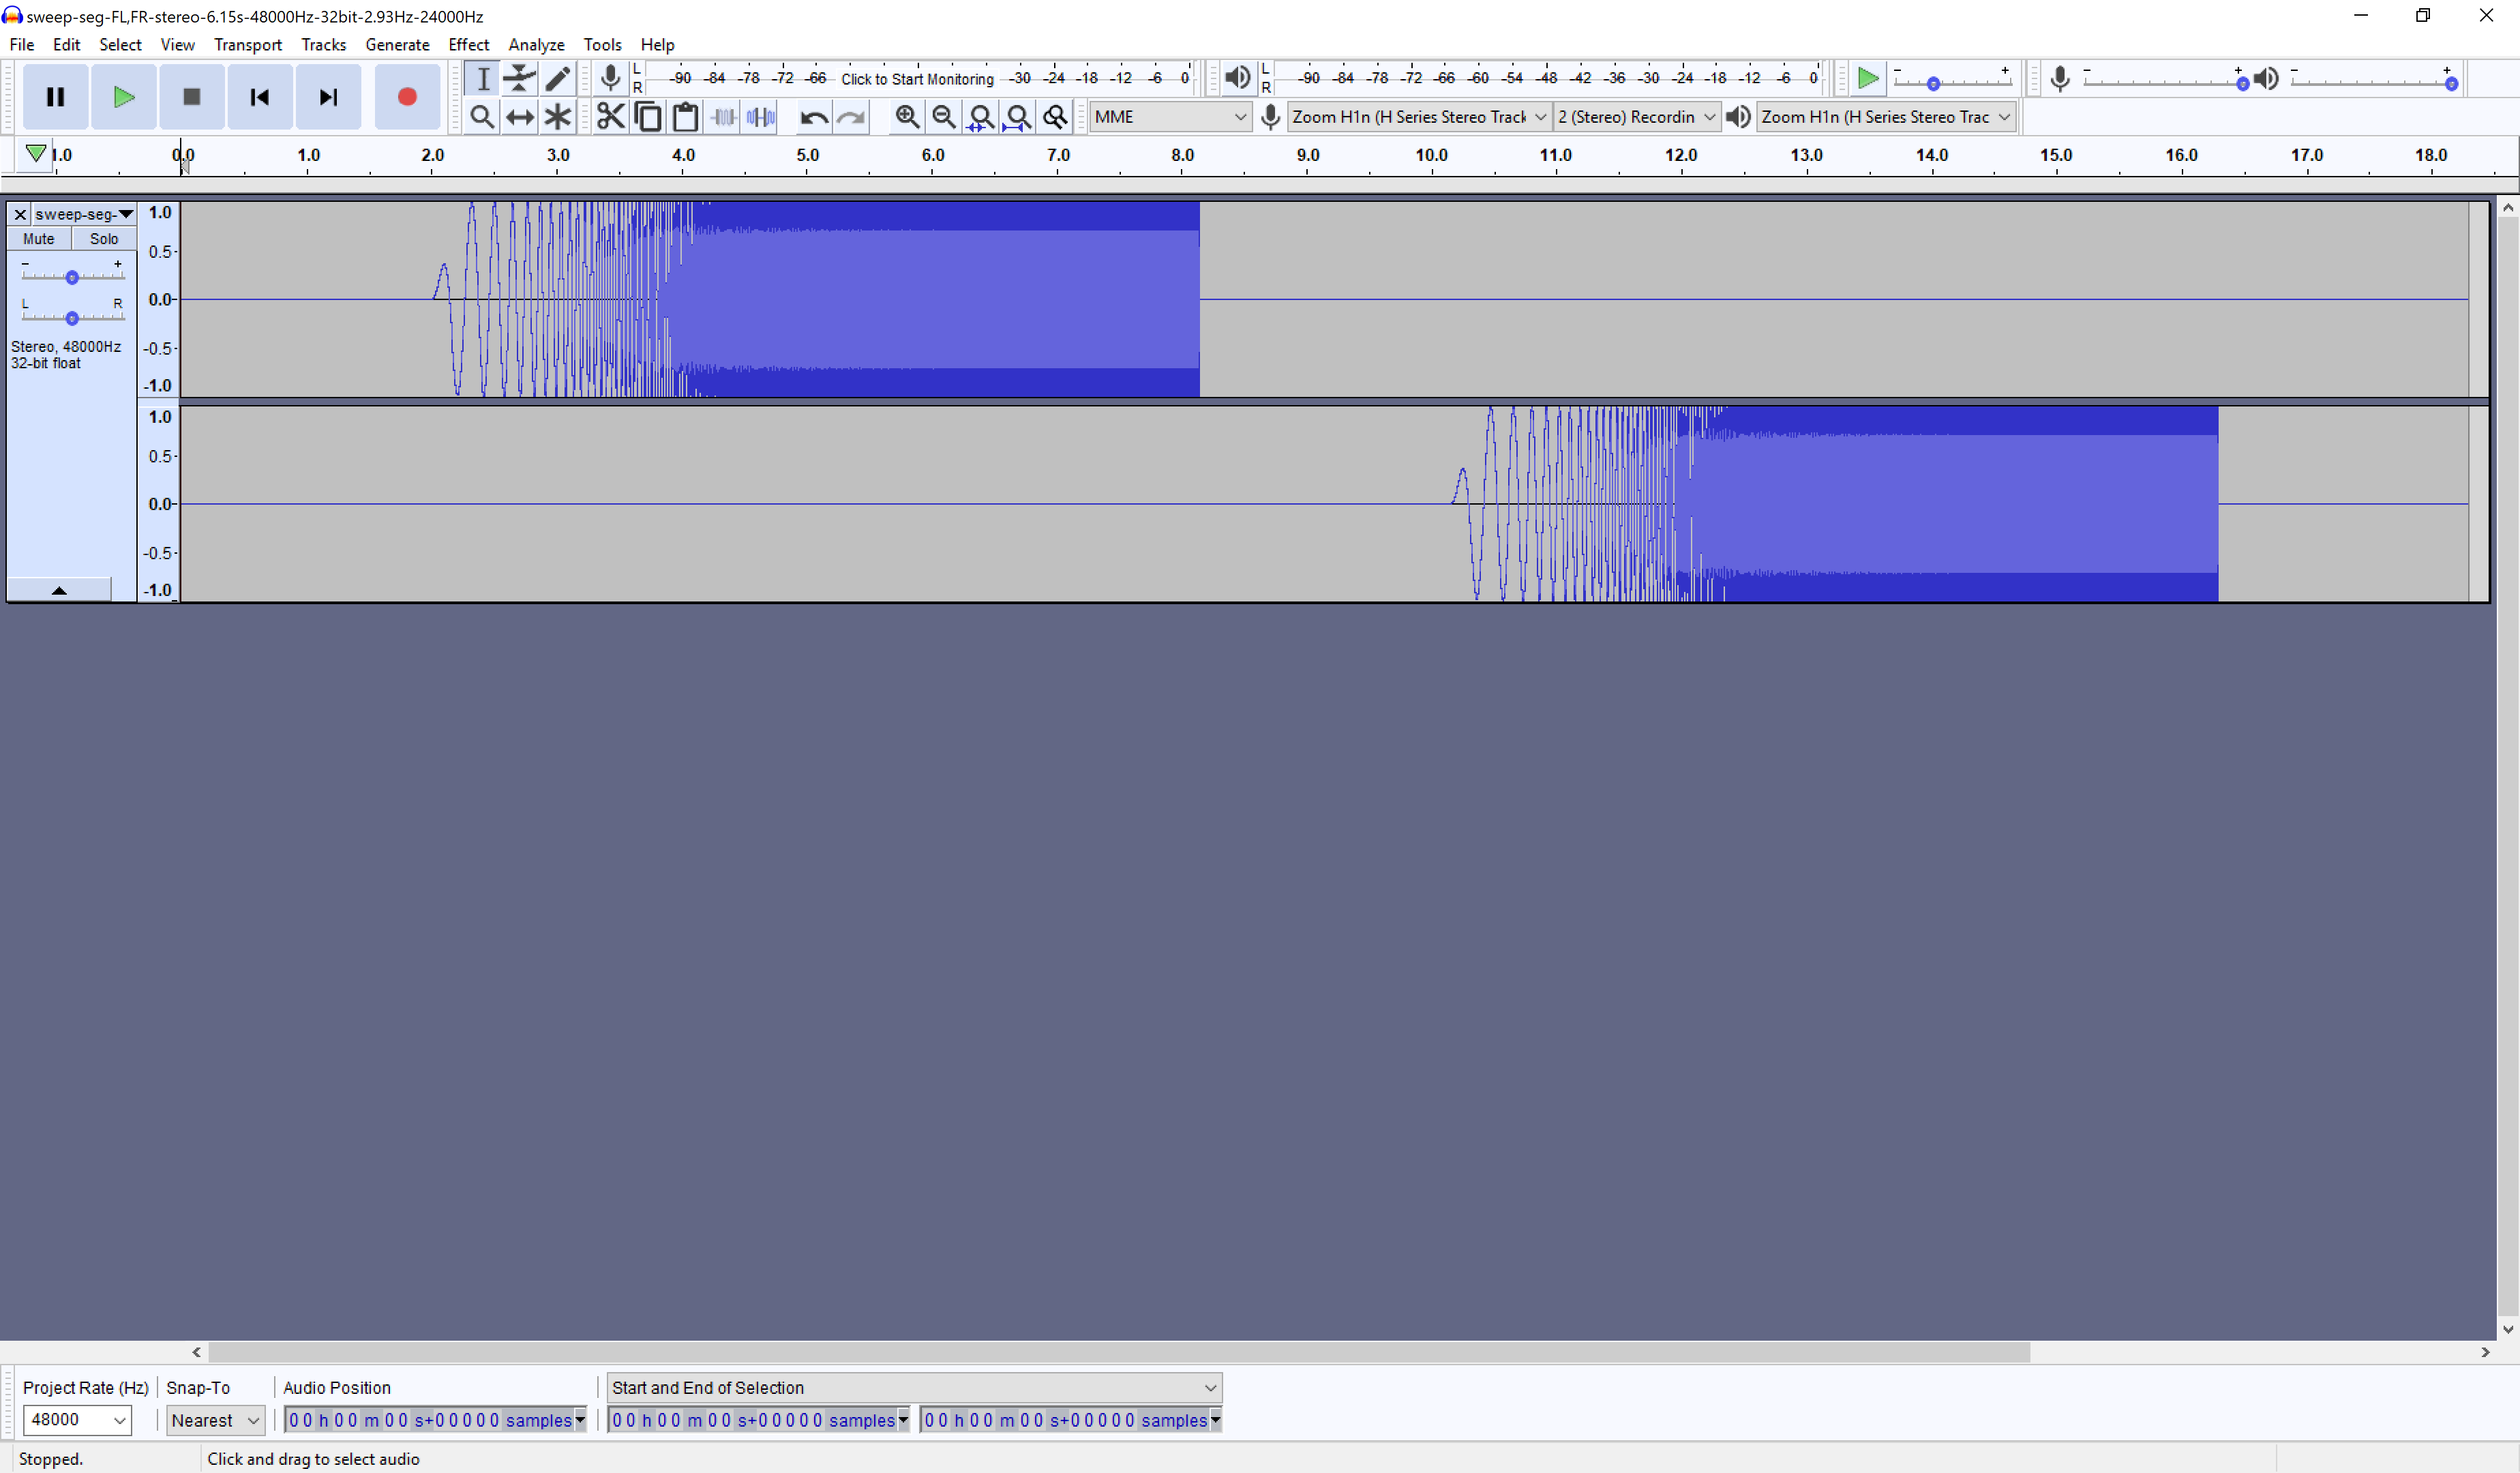2520x1473 pixels.
Task: Mute the sweep-seg track
Action: pyautogui.click(x=39, y=239)
